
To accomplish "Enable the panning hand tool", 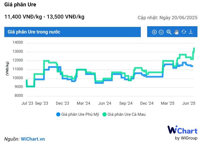I will tap(177, 32).
